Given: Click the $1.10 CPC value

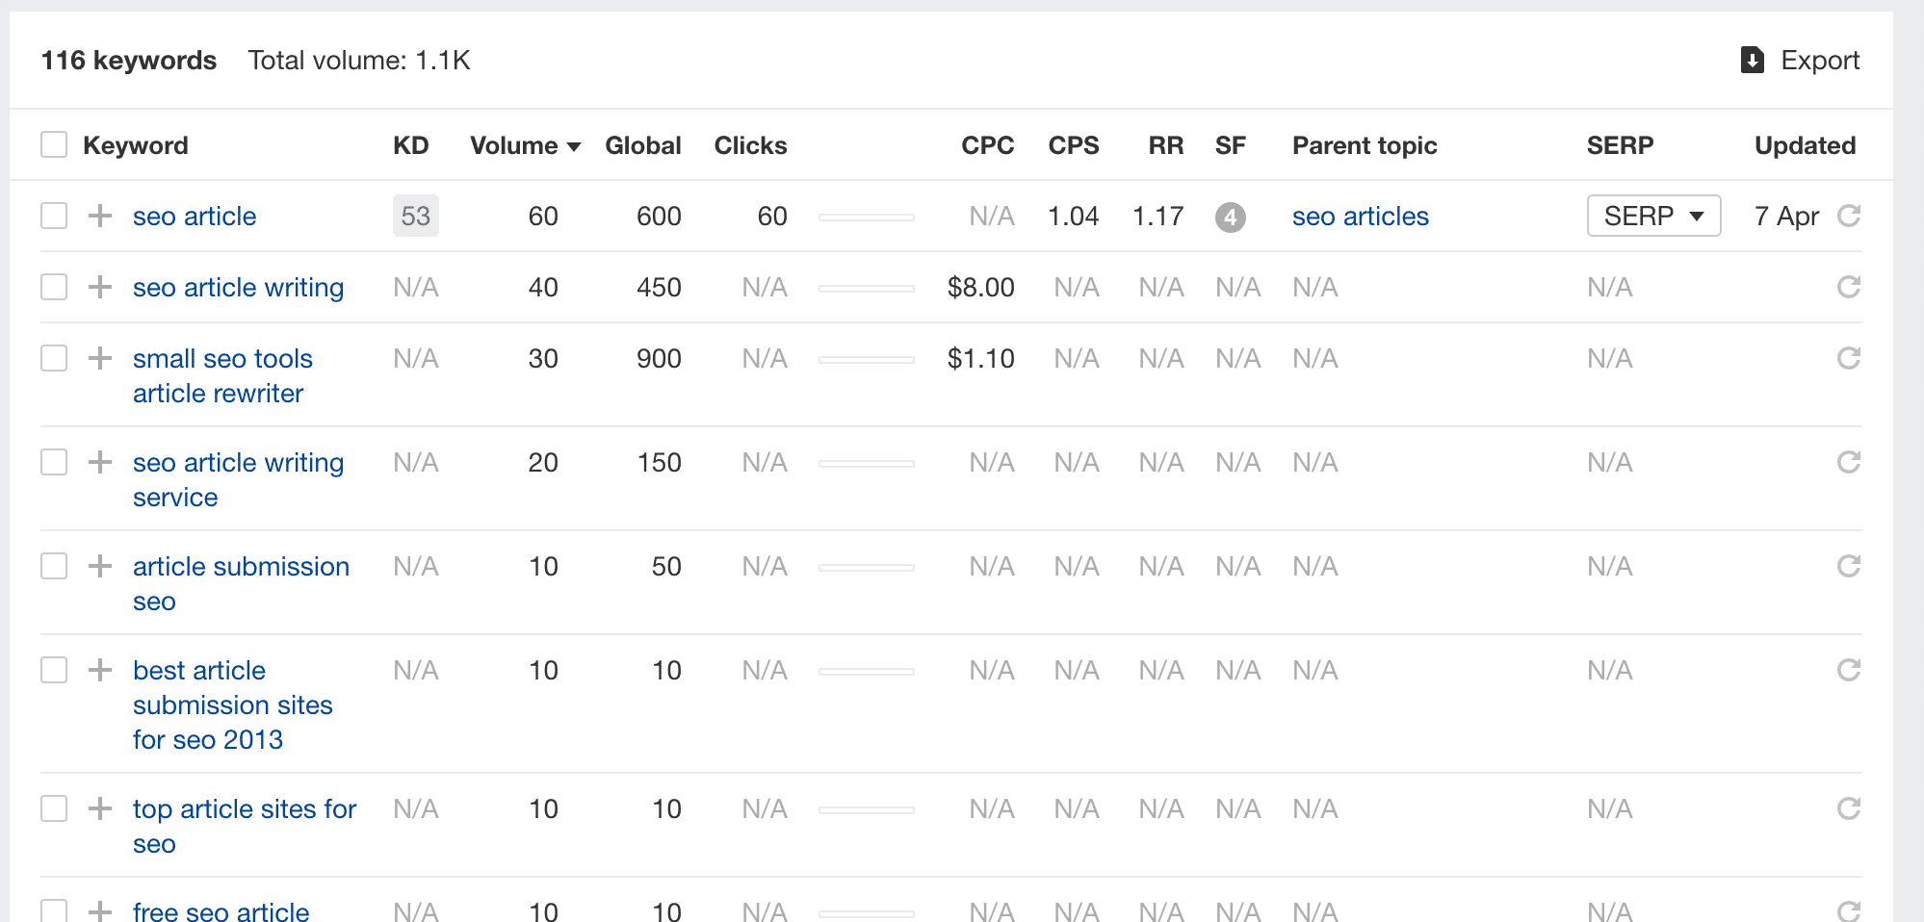Looking at the screenshot, I should 980,358.
